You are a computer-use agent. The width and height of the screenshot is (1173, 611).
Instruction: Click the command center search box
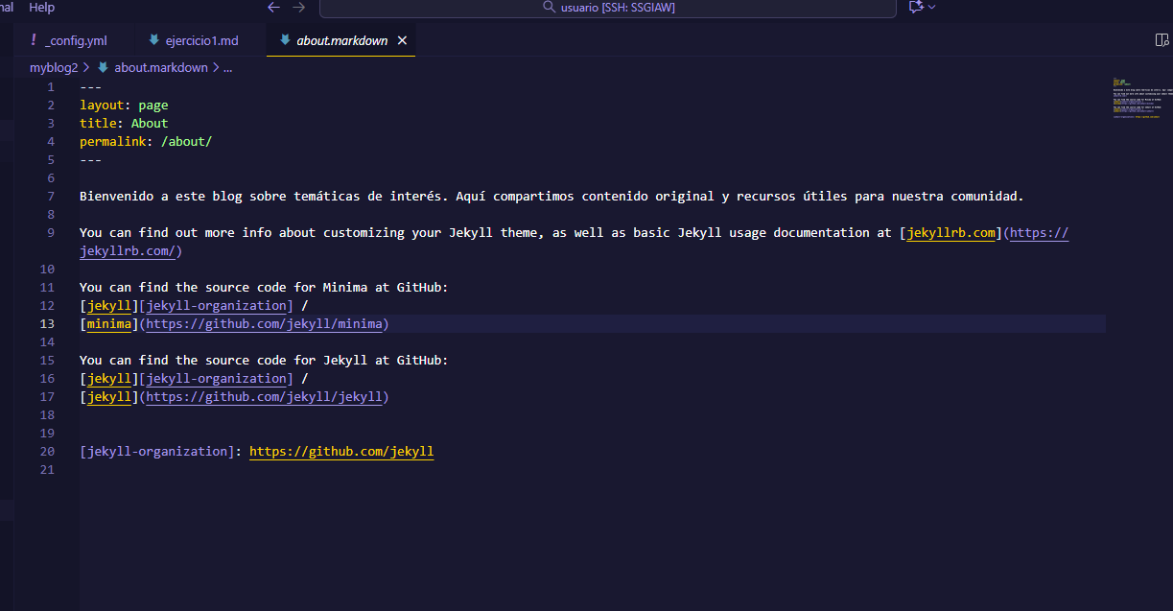614,8
